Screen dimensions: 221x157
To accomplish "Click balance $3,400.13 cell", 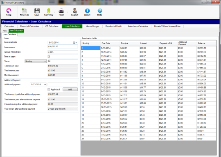I will click(x=206, y=107).
